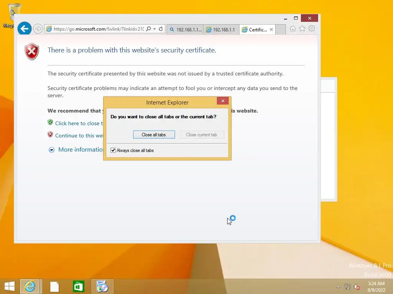Click the small red shield icon
393x294 pixels.
tap(50, 134)
